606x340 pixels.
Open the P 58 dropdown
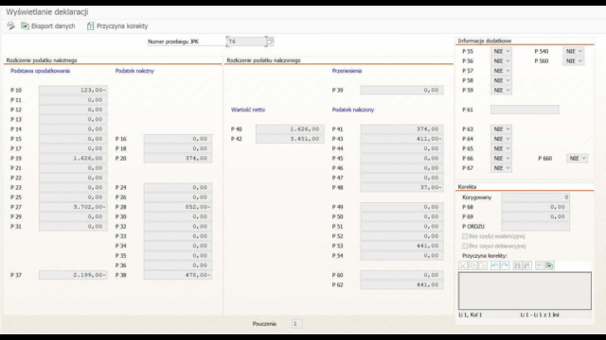(501, 80)
